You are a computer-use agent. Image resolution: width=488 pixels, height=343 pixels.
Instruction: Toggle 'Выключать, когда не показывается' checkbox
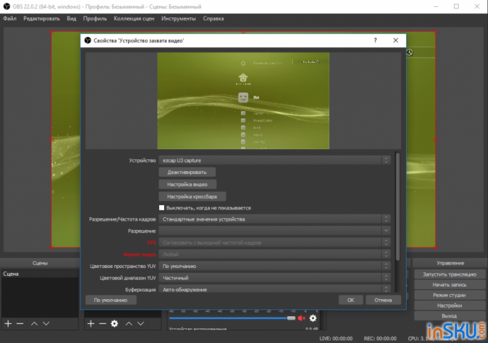point(162,208)
